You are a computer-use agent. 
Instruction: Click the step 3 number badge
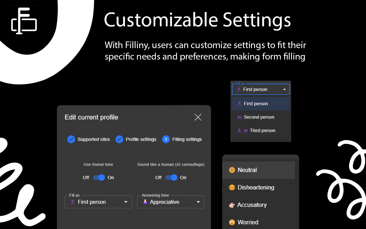166,139
